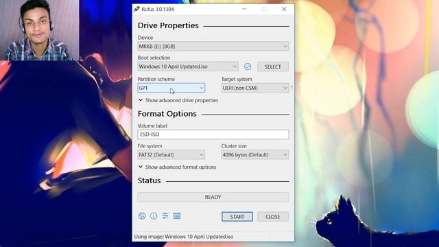
Task: Show the log window icon
Action: [177, 216]
